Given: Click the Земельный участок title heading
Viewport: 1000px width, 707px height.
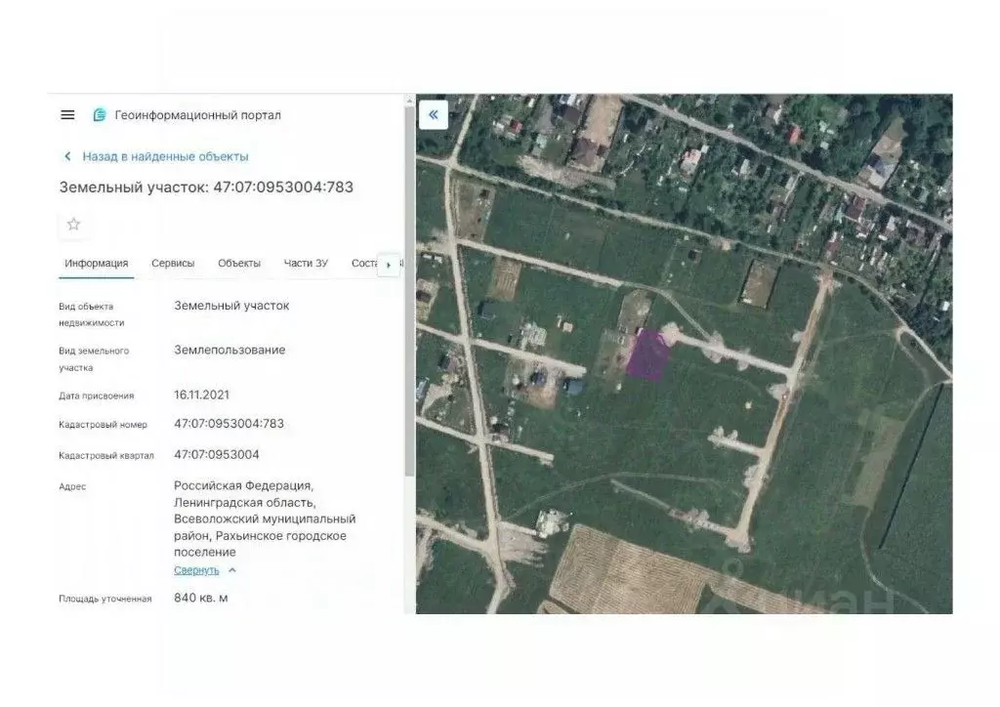Looking at the screenshot, I should click(206, 187).
